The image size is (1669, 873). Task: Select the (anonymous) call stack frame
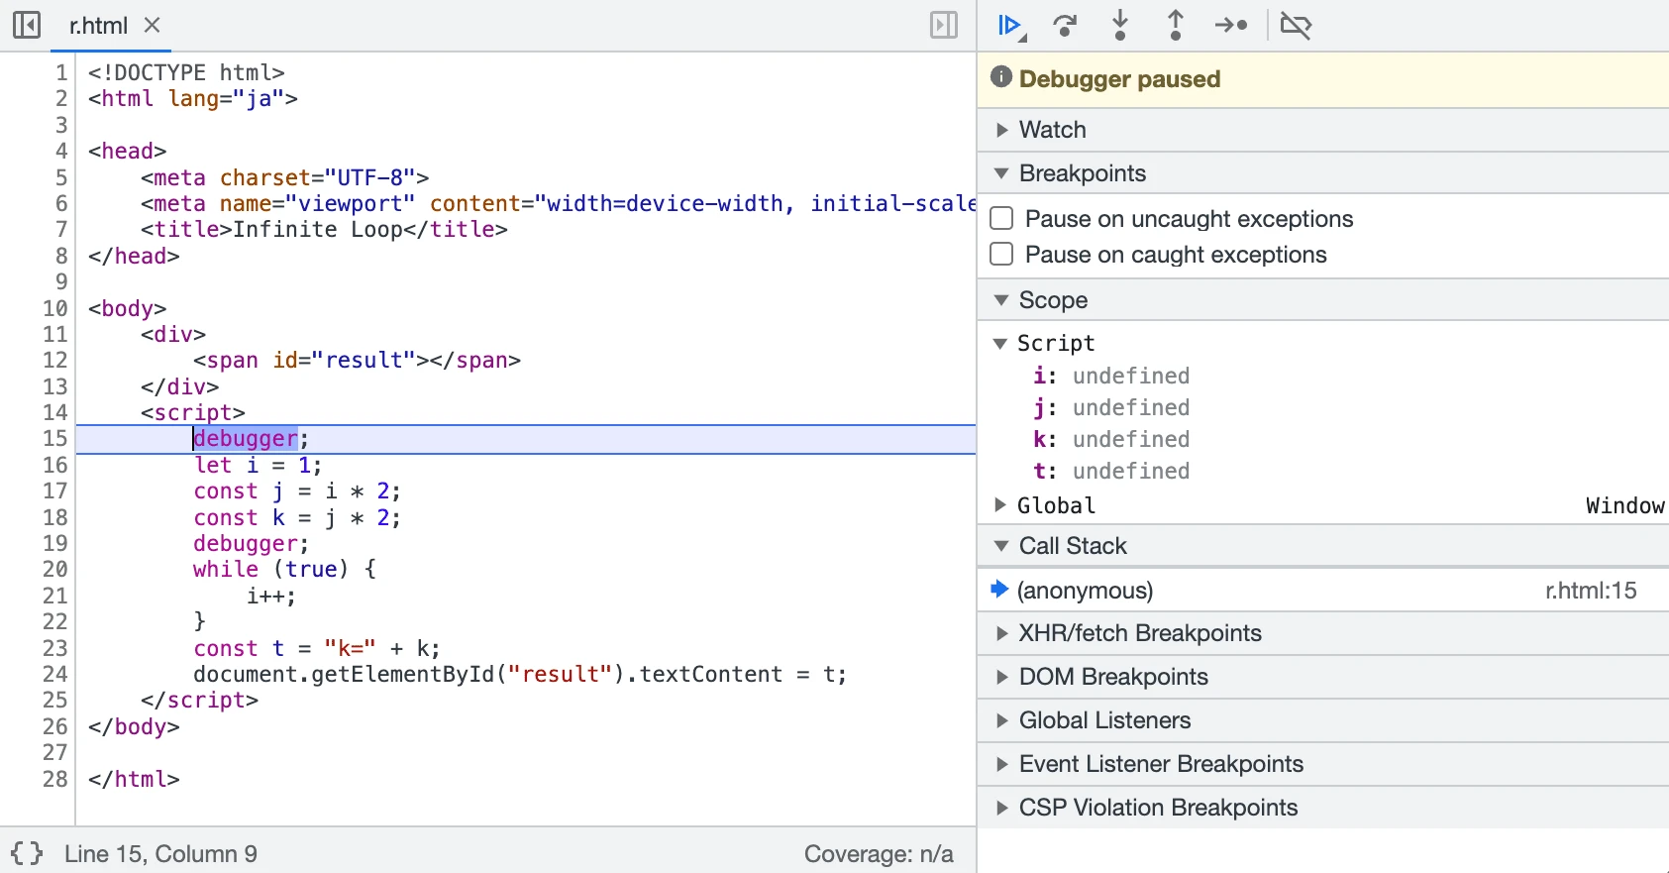pos(1323,591)
